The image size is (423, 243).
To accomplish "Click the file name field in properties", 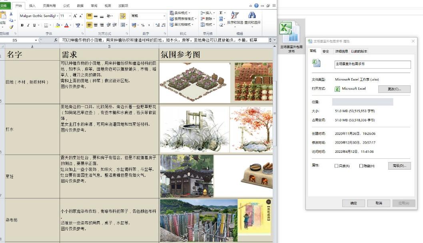I will (x=373, y=64).
